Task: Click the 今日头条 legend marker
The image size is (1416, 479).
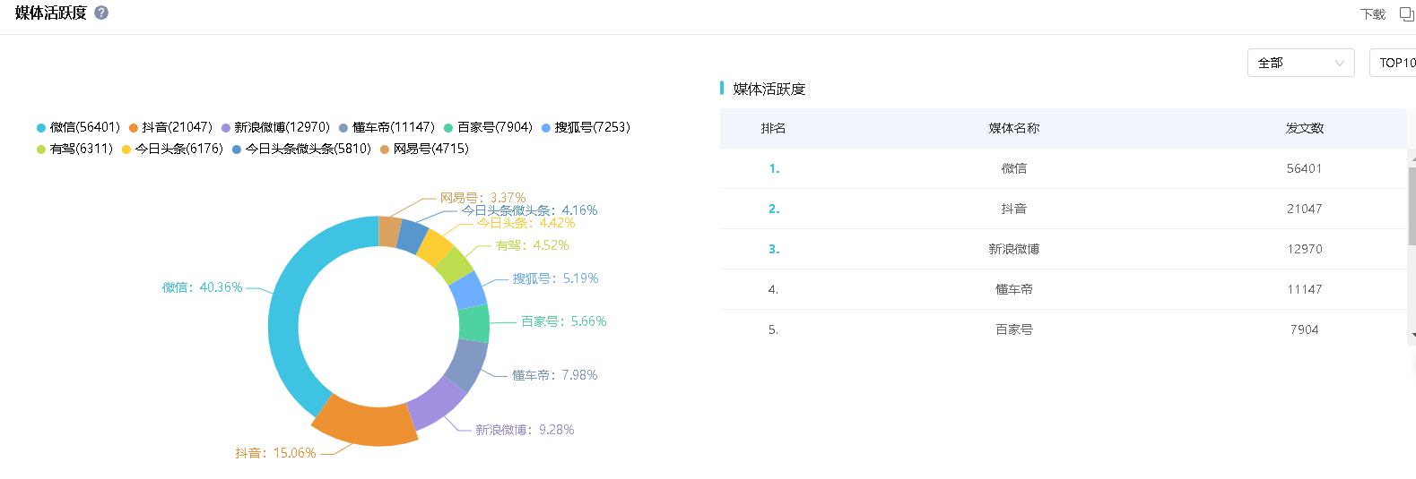Action: click(x=126, y=150)
